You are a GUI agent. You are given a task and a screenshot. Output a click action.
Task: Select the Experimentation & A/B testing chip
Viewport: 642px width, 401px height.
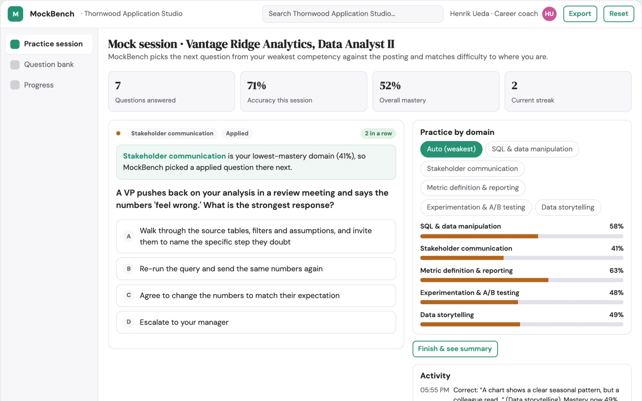[476, 208]
